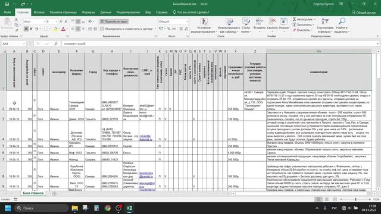The width and height of the screenshot is (381, 214).
Task: Add a new sheet with the plus icon
Action: click(x=54, y=194)
